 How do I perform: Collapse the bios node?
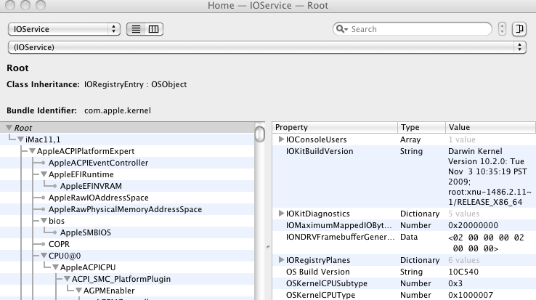pyautogui.click(x=44, y=221)
